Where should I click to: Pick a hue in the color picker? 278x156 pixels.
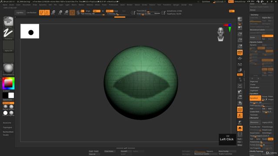pyautogui.click(x=8, y=84)
